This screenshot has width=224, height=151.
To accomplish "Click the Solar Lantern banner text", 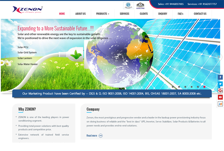I will click(x=25, y=58).
